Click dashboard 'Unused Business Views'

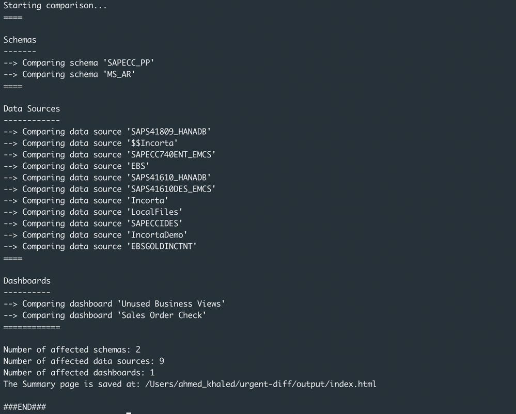(171, 304)
